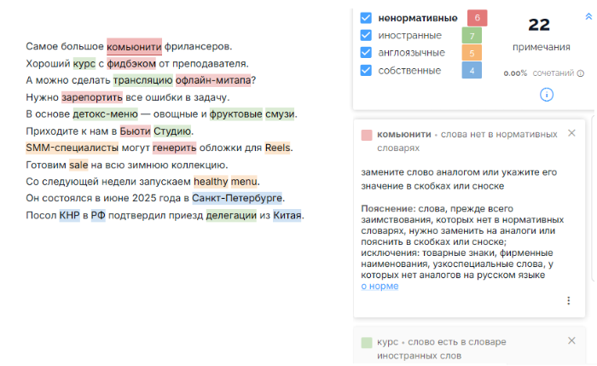This screenshot has height=366, width=597.
Task: Click info icon next to сочетаний
Action: pos(581,73)
